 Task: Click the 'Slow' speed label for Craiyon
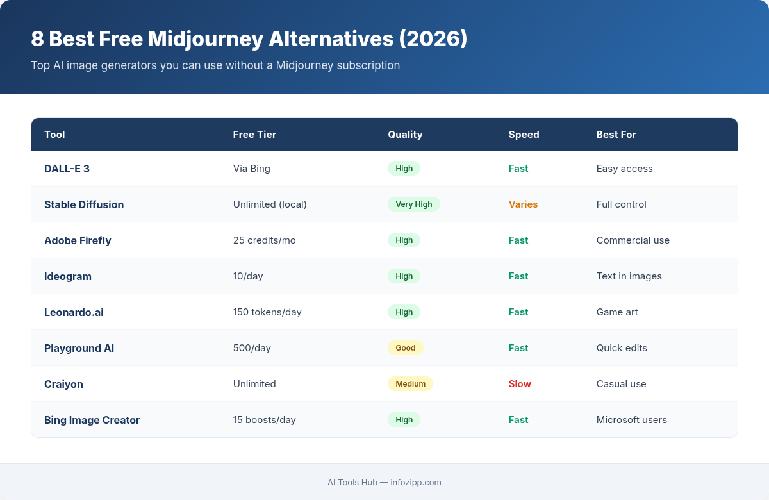[520, 383]
